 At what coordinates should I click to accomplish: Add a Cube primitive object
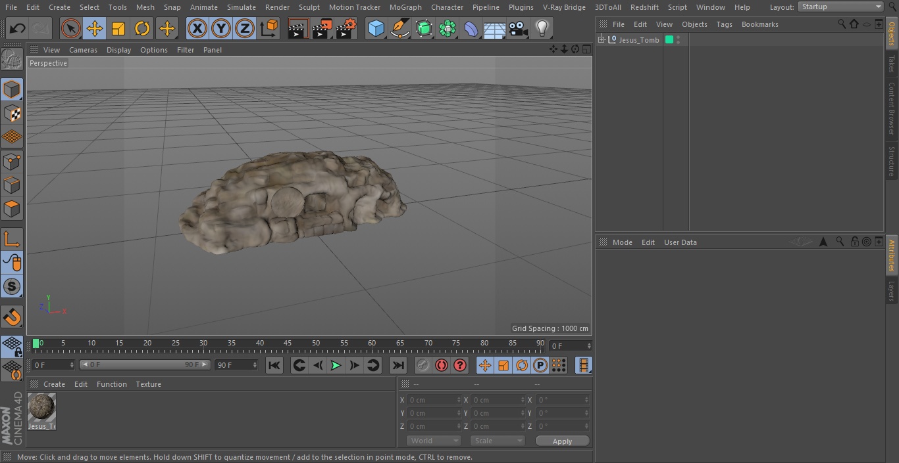[376, 29]
